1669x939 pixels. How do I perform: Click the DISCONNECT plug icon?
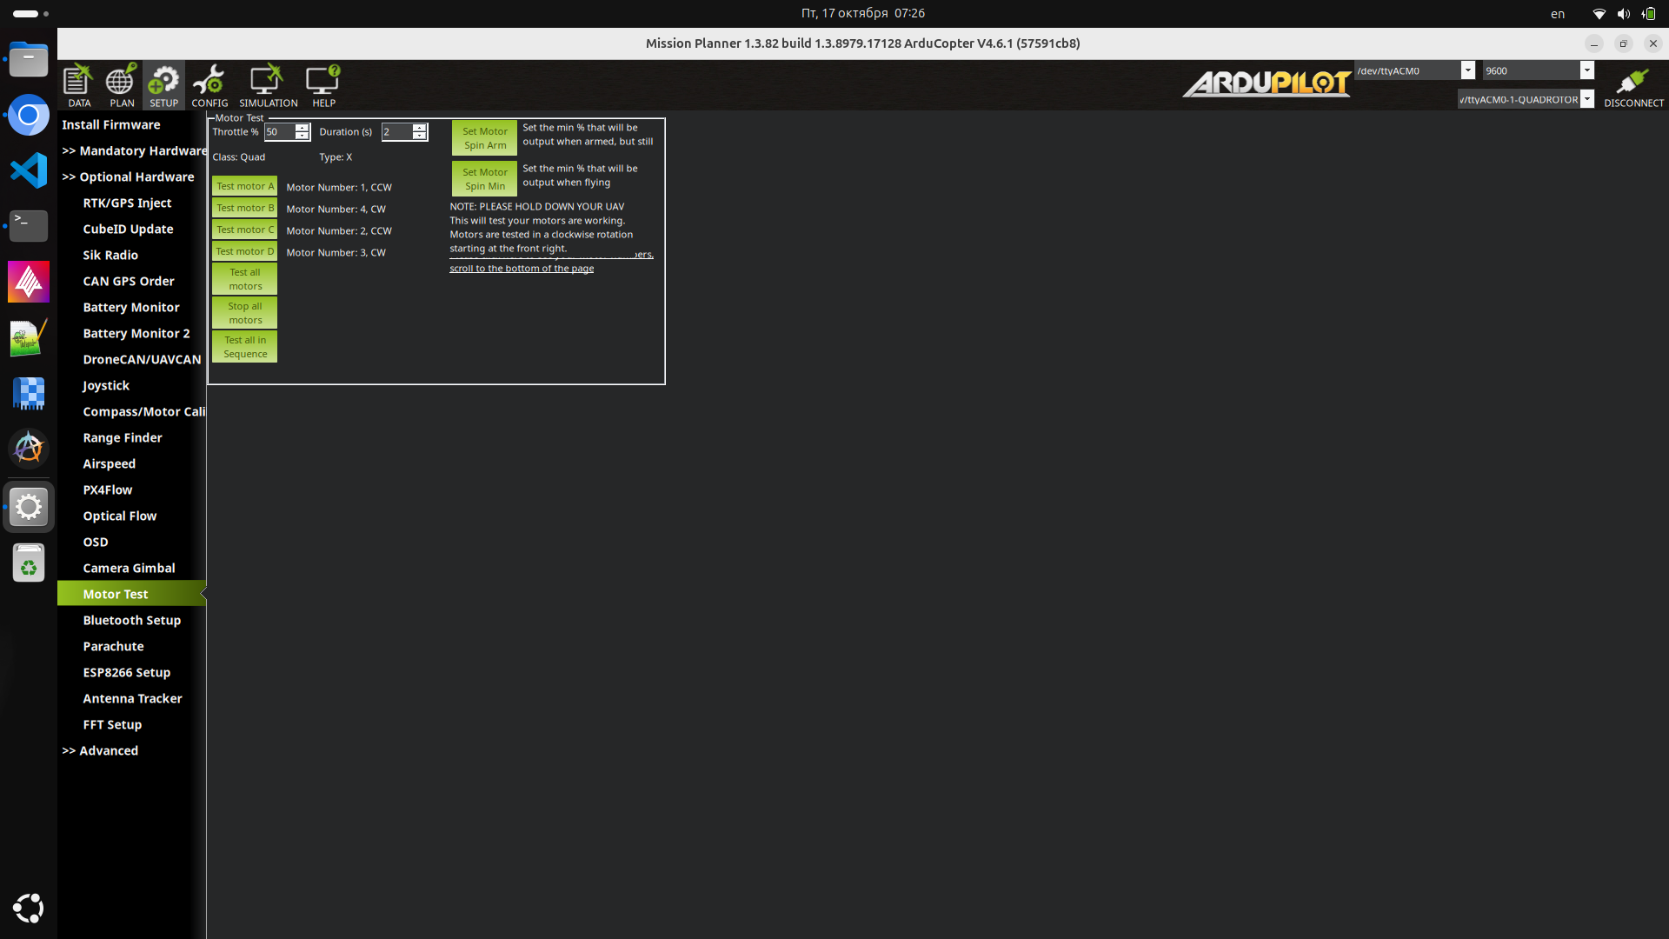click(x=1633, y=84)
